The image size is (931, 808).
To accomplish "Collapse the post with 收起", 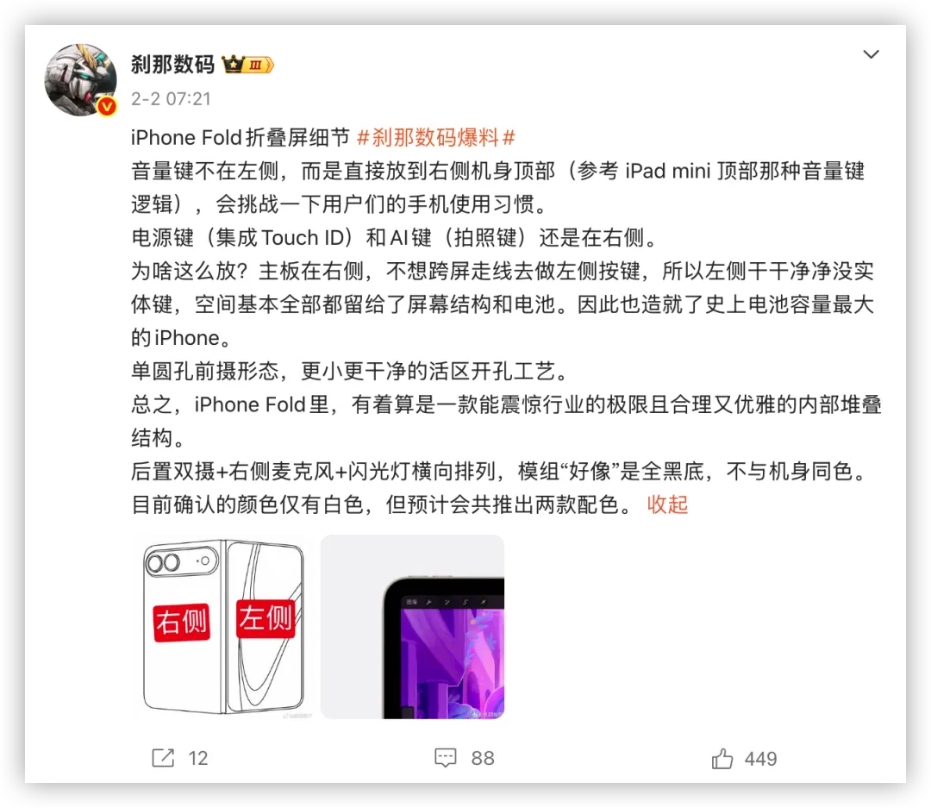I will tap(667, 504).
